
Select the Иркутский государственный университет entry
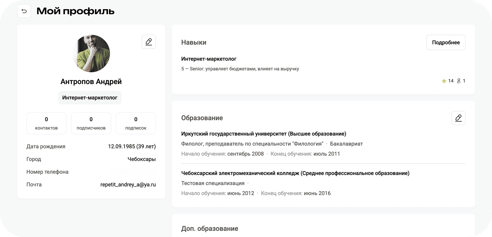coord(264,134)
